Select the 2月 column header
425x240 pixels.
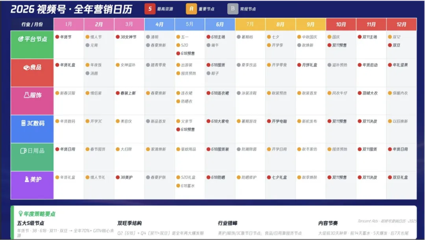click(99, 24)
